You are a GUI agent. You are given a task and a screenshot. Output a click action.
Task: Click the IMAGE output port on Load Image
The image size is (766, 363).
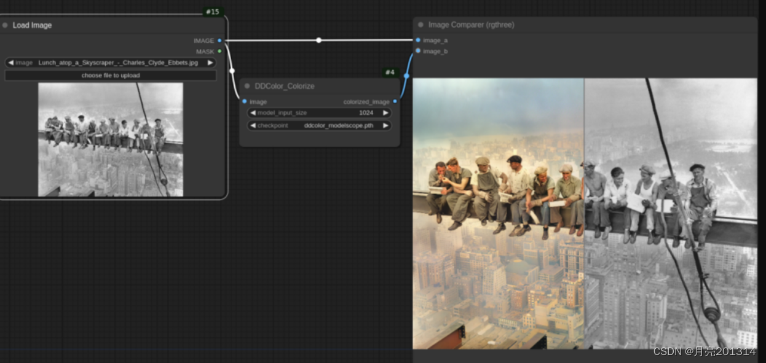coord(219,41)
